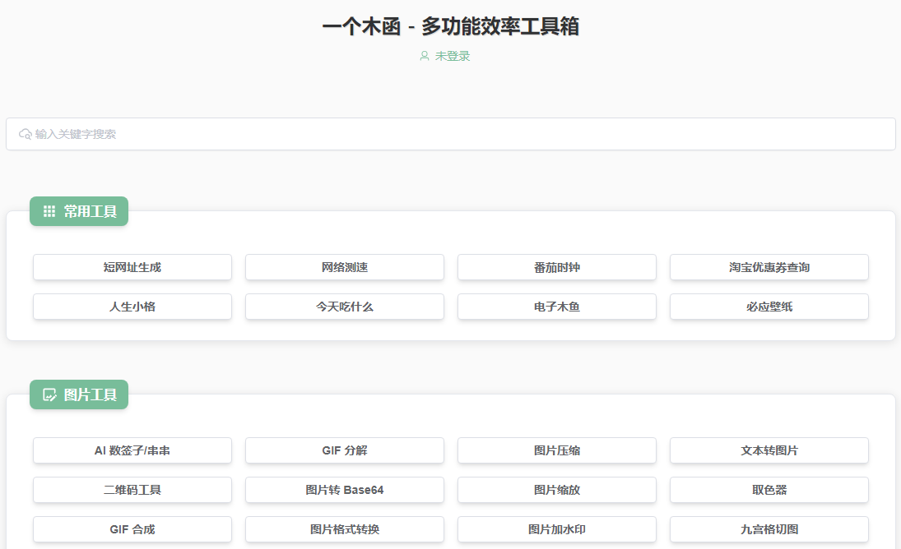Open 今天吃什么

(344, 307)
